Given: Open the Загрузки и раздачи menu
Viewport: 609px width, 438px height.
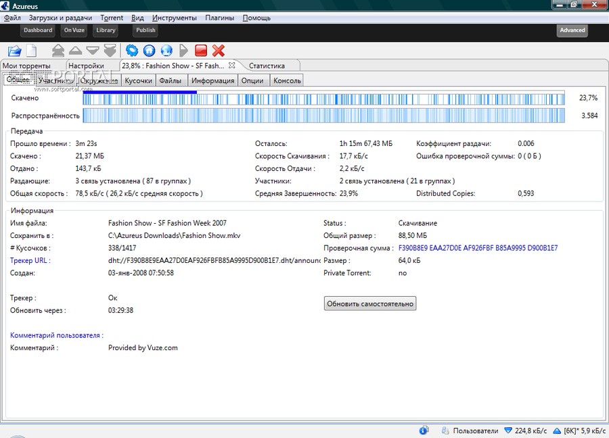Looking at the screenshot, I should 61,18.
